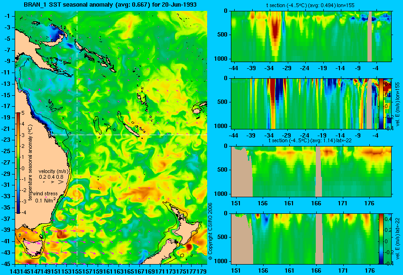Open the lon=155 temperature section plot
The image size is (403, 275).
pos(311,36)
